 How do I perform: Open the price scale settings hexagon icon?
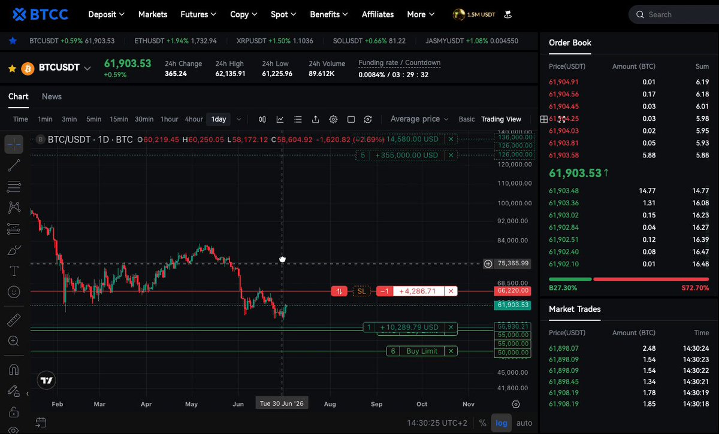(516, 404)
